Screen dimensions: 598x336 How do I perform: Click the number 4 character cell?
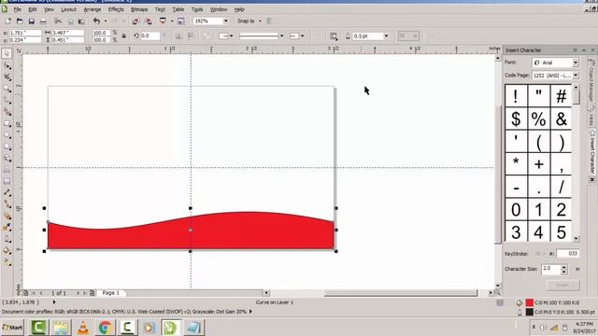pos(538,231)
